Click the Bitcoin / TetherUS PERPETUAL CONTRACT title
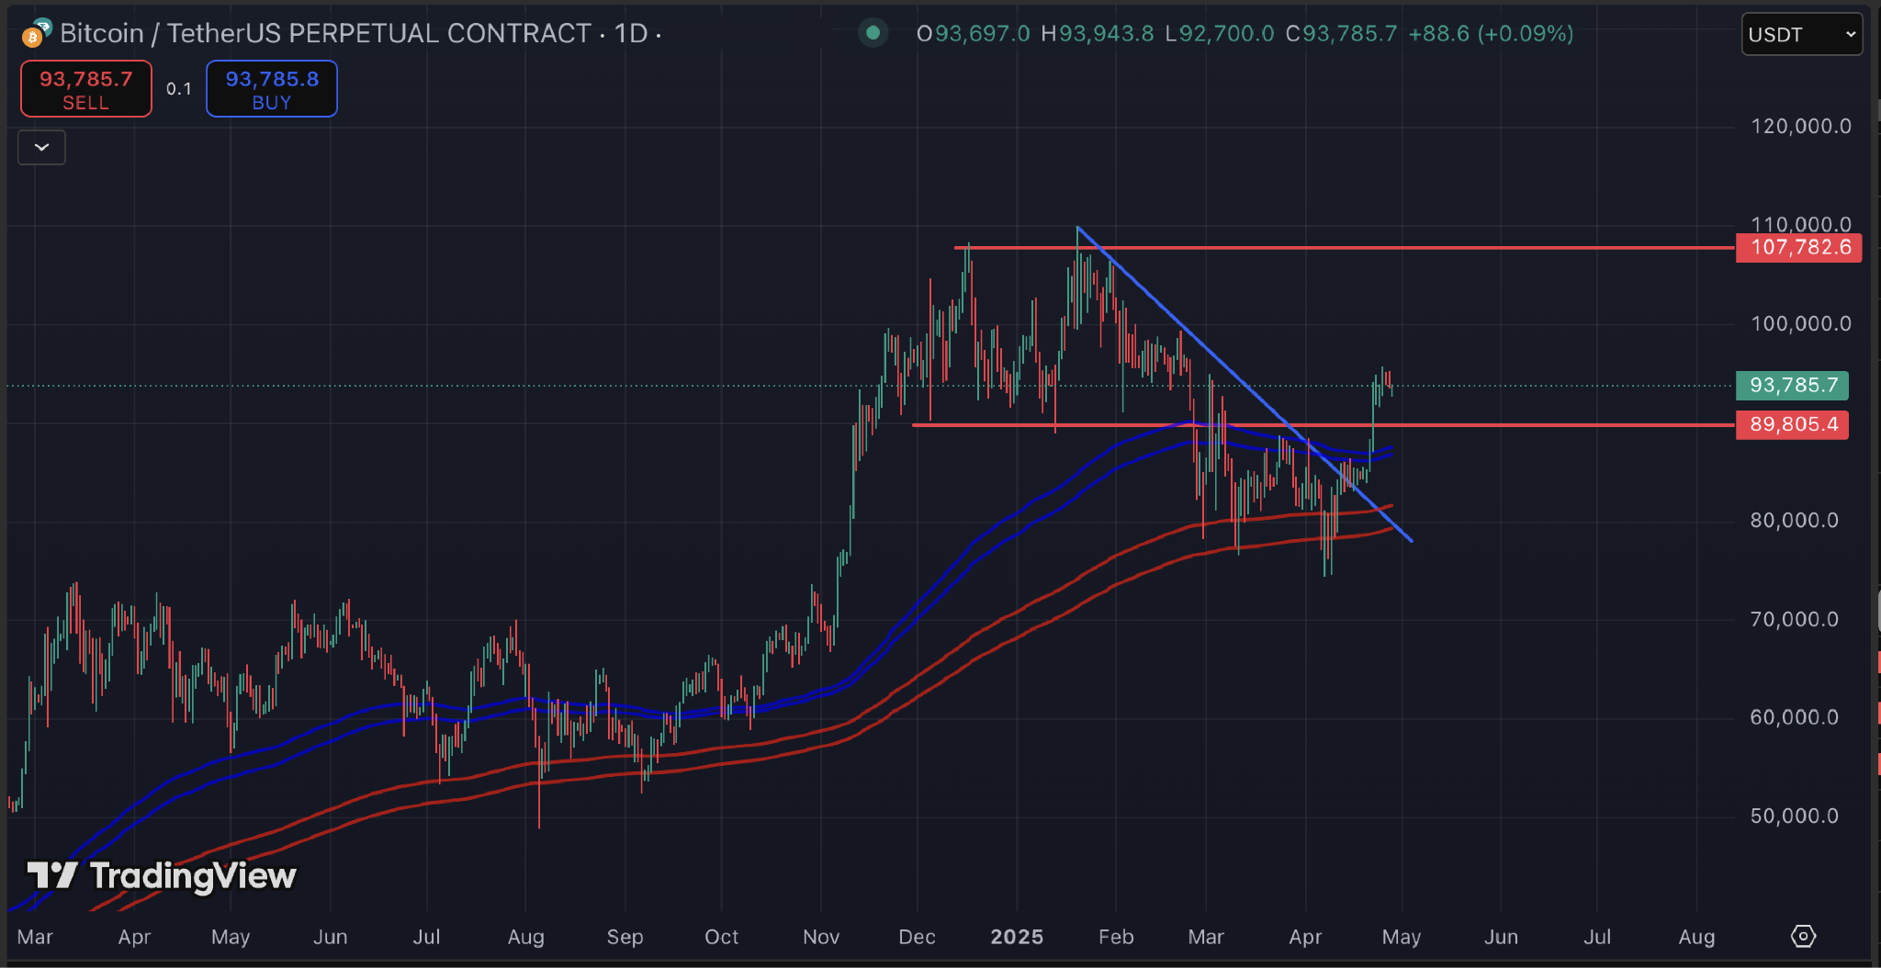The image size is (1881, 968). tap(325, 33)
